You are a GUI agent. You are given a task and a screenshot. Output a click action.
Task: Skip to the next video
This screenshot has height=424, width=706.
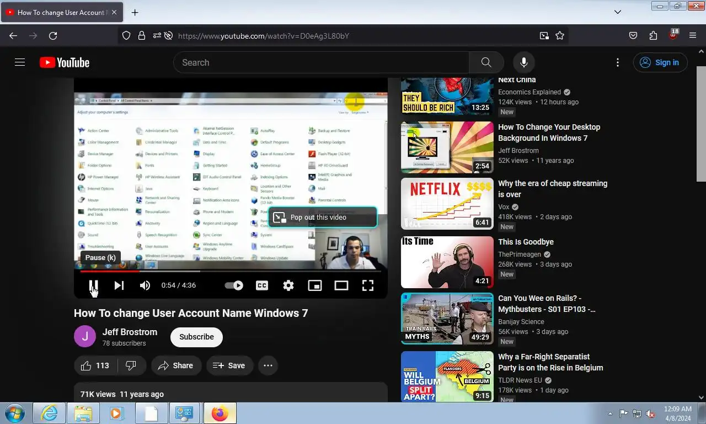click(119, 285)
